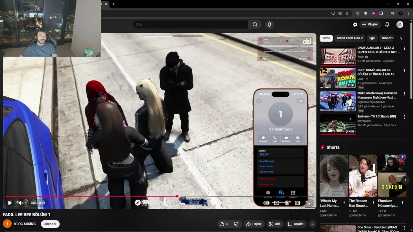Toggle subtitles in the video player

tap(277, 203)
